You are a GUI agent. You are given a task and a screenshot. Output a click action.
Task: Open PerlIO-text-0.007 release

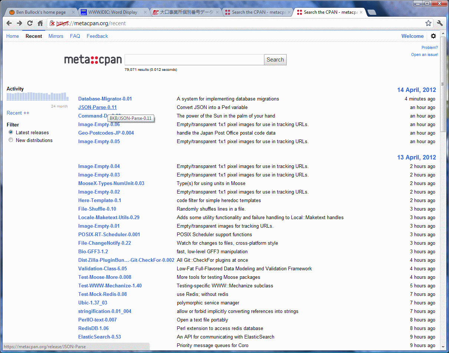pos(98,320)
